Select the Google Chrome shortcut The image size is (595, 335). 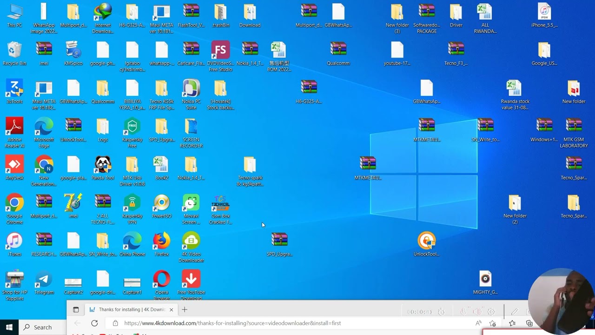[14, 209]
